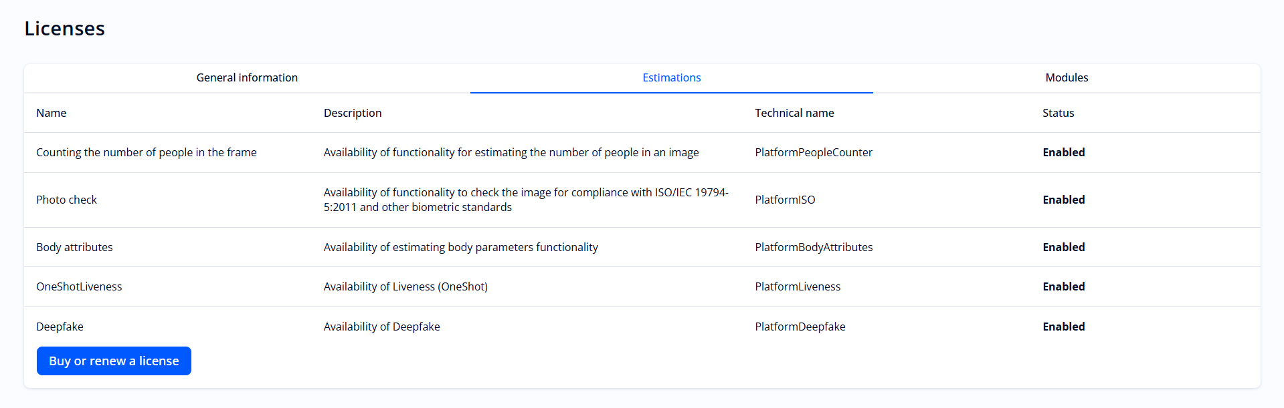1284x408 pixels.
Task: Click the Technical name column header
Action: coord(794,113)
